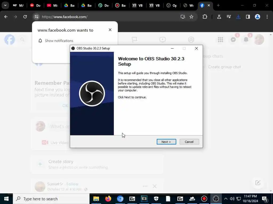The width and height of the screenshot is (273, 204).
Task: Switch to the YouTube Mi tab
Action: pos(52,5)
